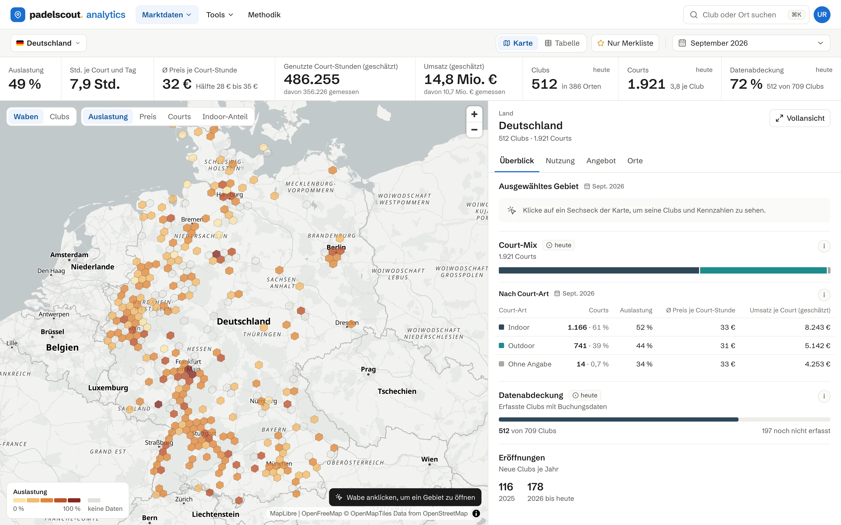Image resolution: width=841 pixels, height=525 pixels.
Task: Switch map display to Waben
Action: tap(26, 117)
